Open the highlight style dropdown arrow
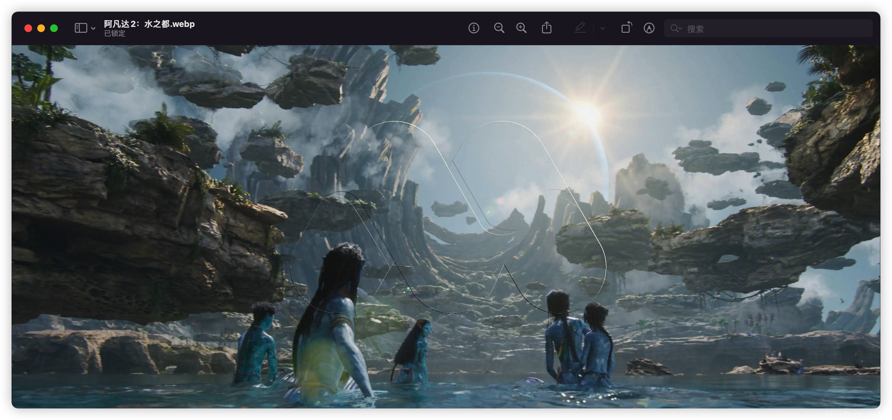This screenshot has width=892, height=420. coord(602,28)
